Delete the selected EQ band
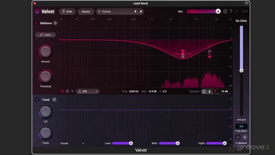The height and width of the screenshot is (155, 275). tap(73, 91)
